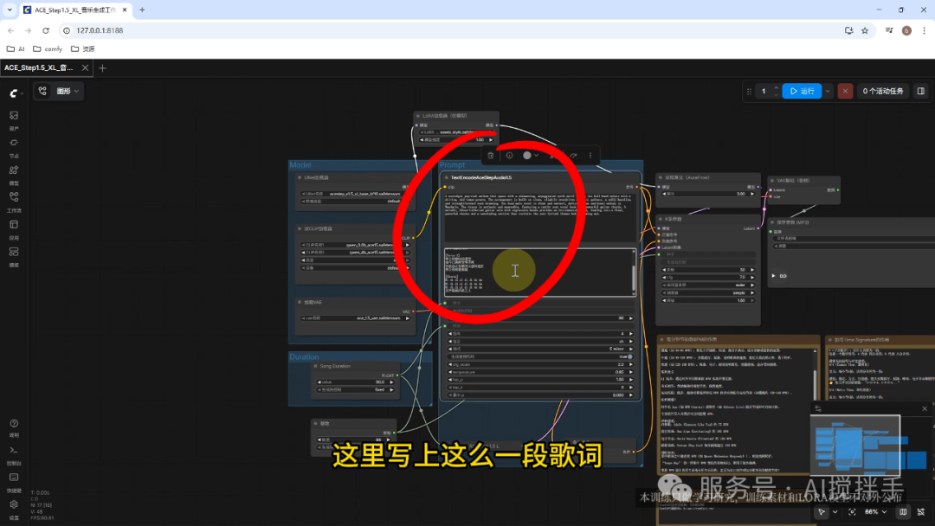Close the ACE_Step1.5_XL workflow tab
Image resolution: width=935 pixels, height=526 pixels.
pos(85,67)
